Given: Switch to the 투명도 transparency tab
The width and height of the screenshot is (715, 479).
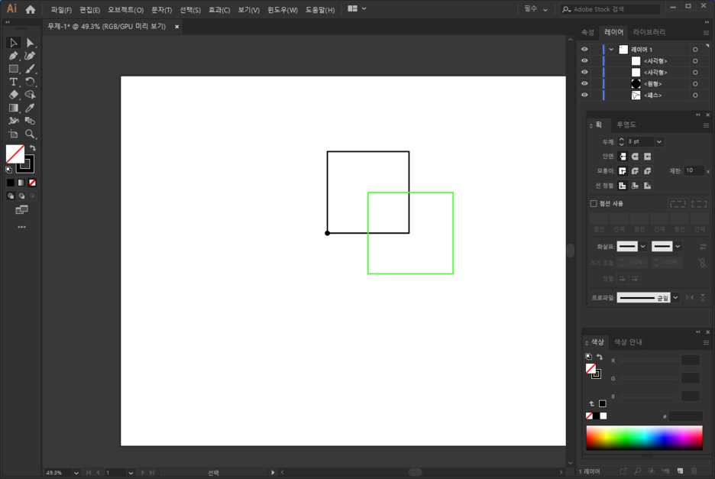Looking at the screenshot, I should 626,125.
